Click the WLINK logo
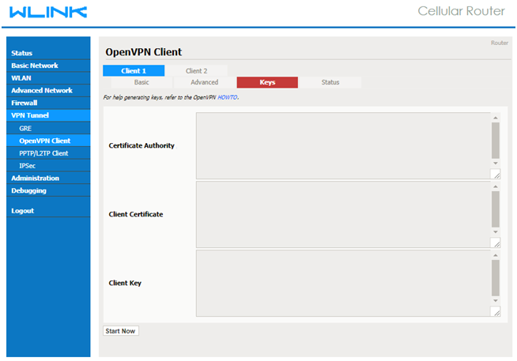The width and height of the screenshot is (517, 361). [48, 12]
